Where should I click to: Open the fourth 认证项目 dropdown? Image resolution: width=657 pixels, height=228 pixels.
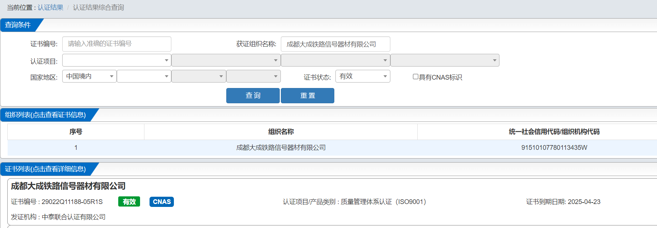[445, 60]
